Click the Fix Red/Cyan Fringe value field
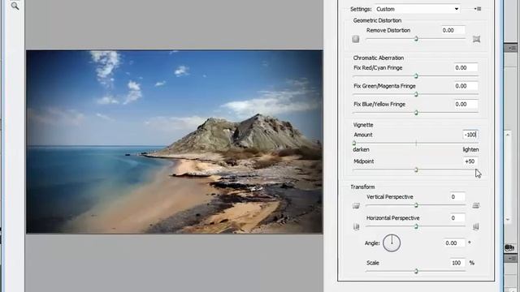Image resolution: width=520 pixels, height=292 pixels. tap(466, 67)
